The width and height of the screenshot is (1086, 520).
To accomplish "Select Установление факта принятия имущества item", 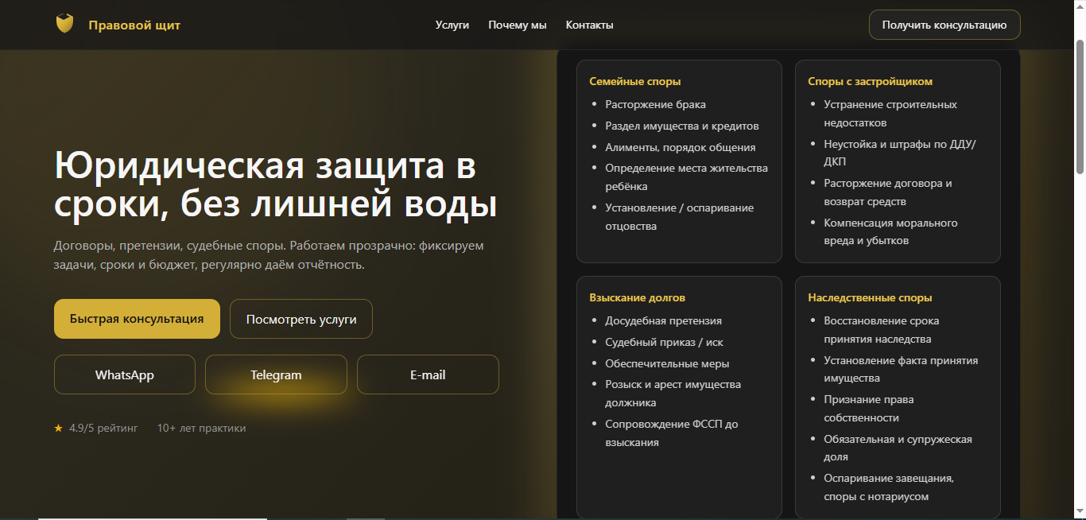I will (901, 370).
